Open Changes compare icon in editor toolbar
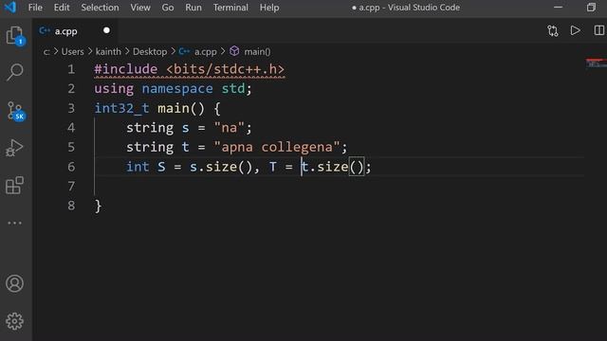 pyautogui.click(x=552, y=31)
